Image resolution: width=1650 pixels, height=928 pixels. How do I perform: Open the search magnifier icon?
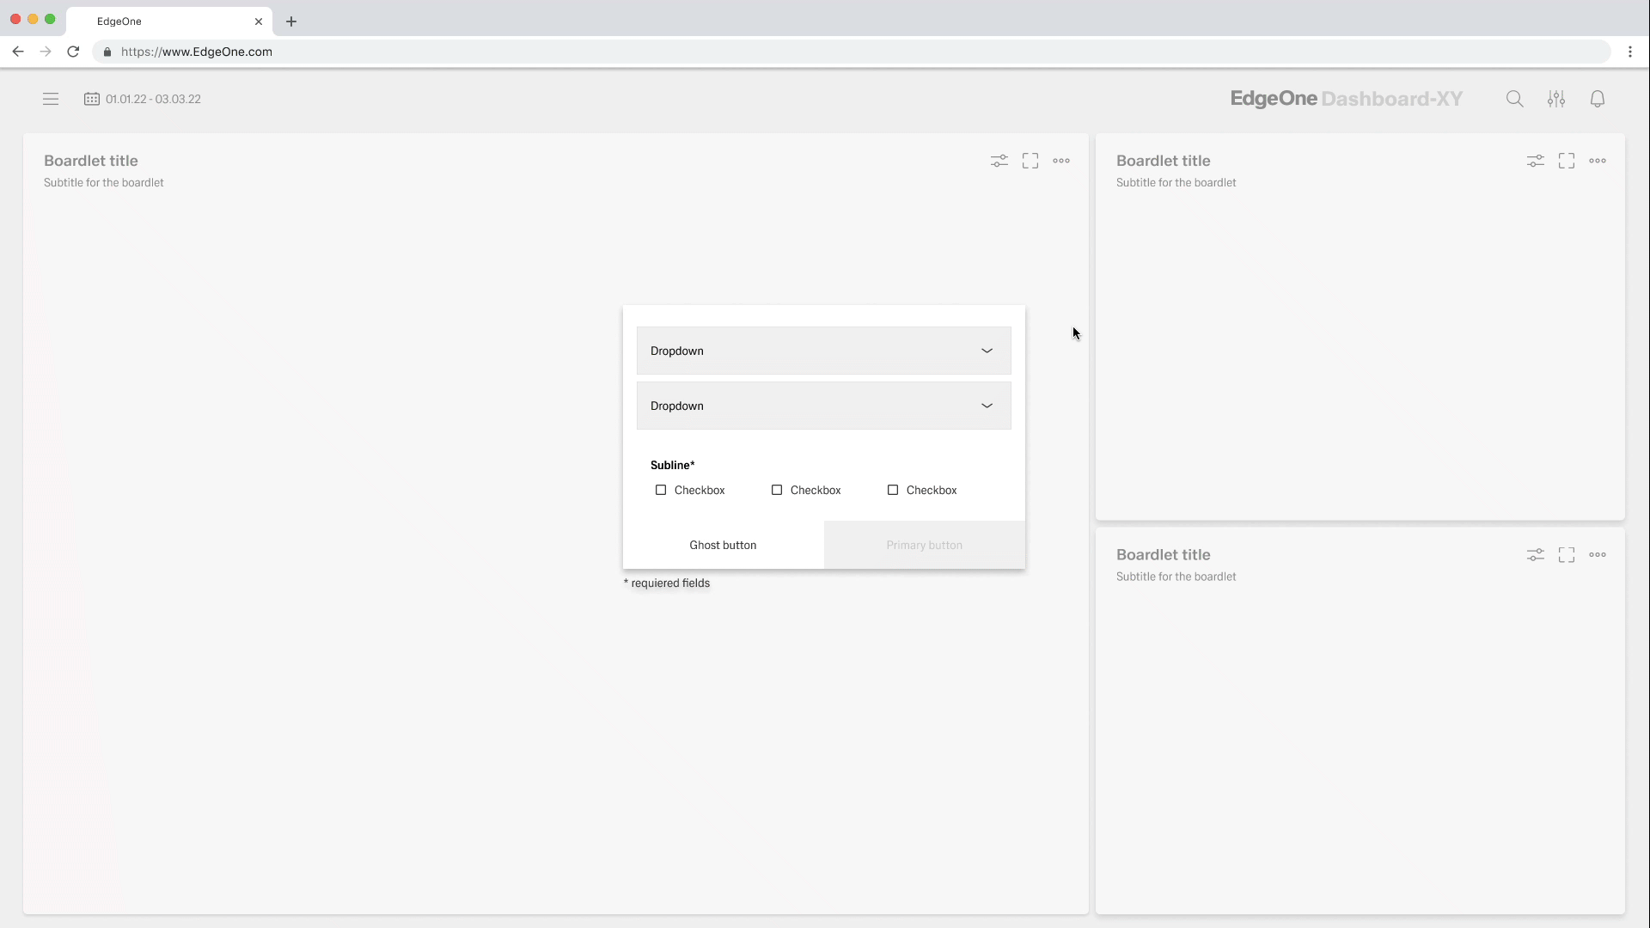(x=1514, y=99)
